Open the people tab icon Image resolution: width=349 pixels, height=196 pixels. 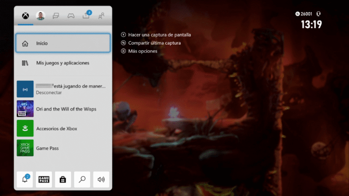101,16
